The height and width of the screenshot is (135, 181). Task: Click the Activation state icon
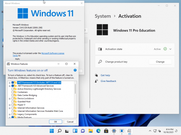pyautogui.click(x=100, y=49)
